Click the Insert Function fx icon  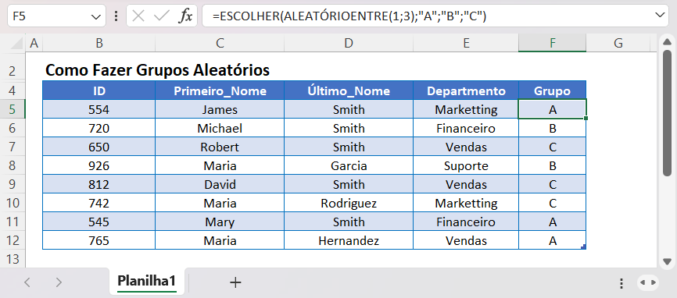tap(185, 16)
